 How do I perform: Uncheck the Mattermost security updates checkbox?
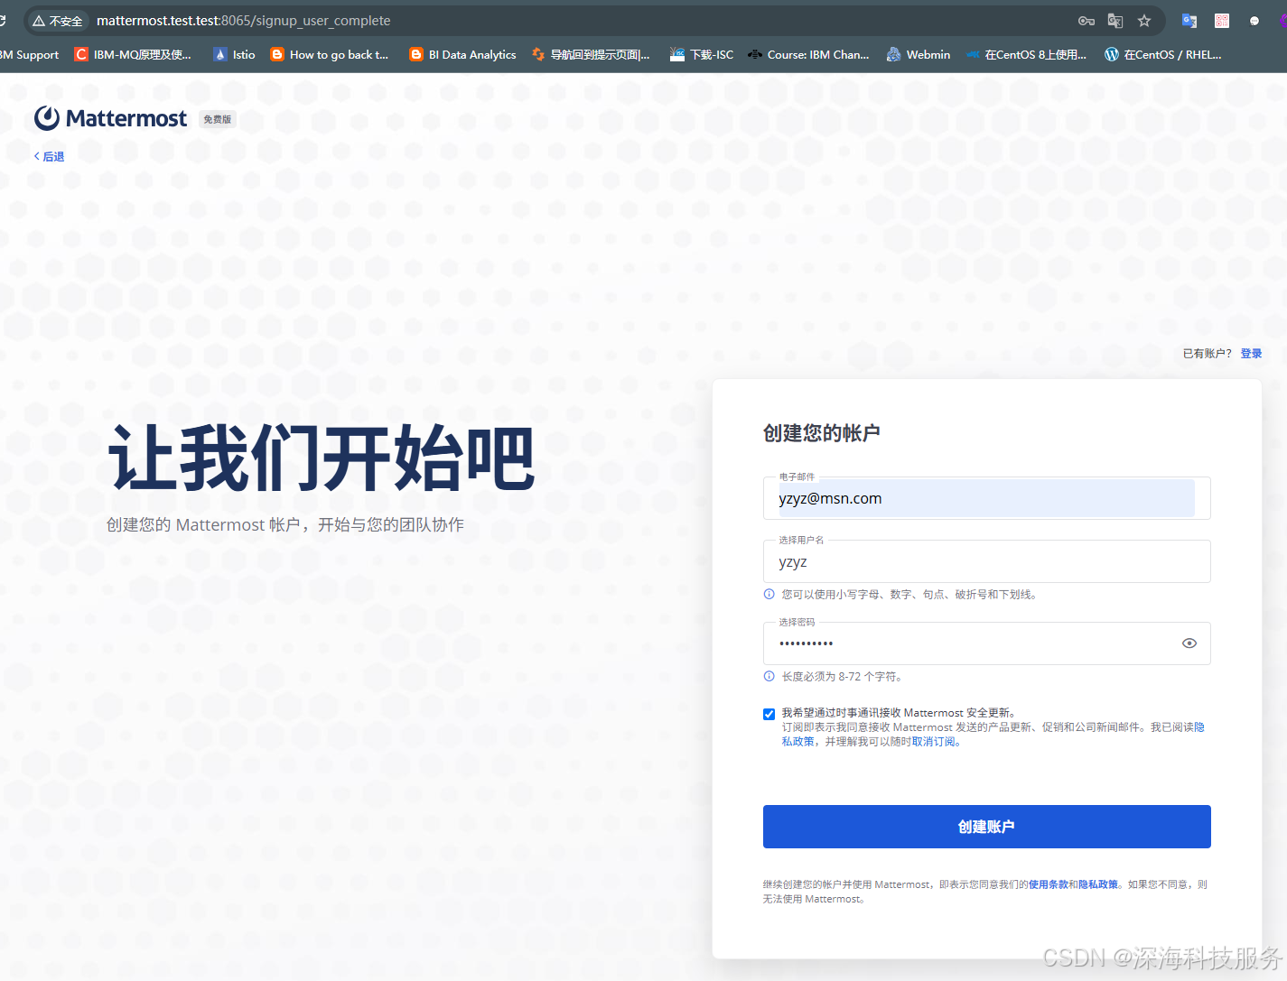point(769,714)
